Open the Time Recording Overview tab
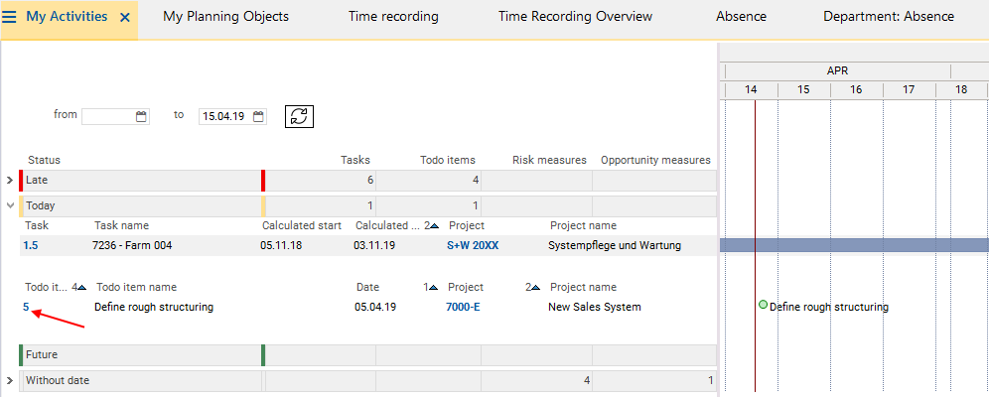Screen dimensions: 989x397 point(575,17)
